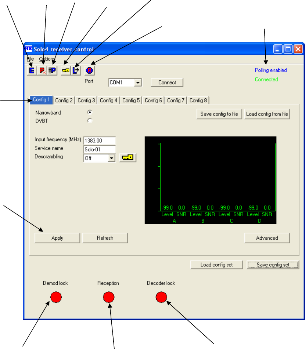Click Save config set button
Screen dimensions: 305x349
pos(273,265)
